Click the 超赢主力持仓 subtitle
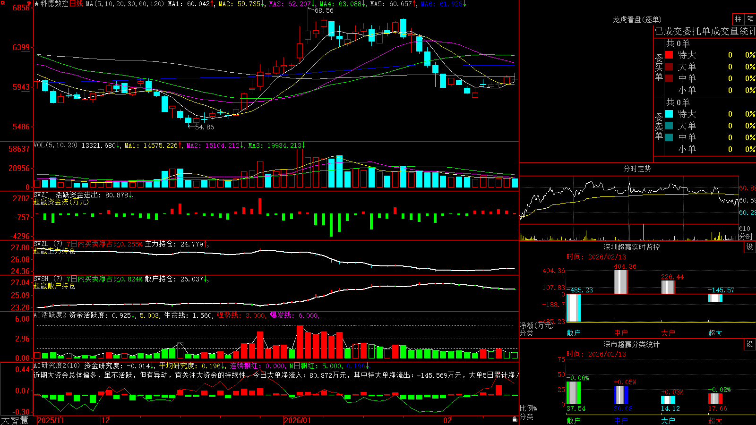 pyautogui.click(x=54, y=251)
